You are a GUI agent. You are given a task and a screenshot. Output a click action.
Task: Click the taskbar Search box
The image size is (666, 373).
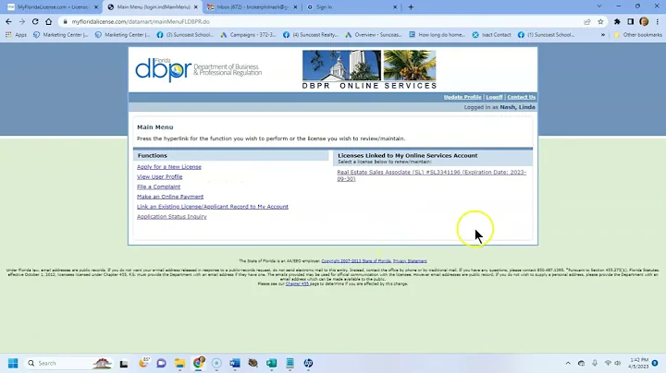click(x=68, y=363)
